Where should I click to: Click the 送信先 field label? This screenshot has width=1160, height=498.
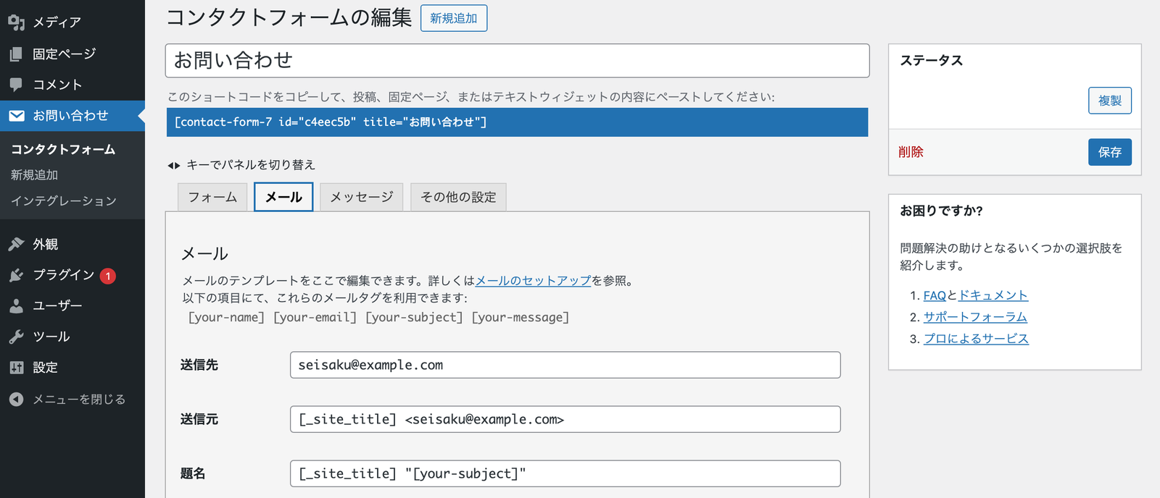point(199,365)
